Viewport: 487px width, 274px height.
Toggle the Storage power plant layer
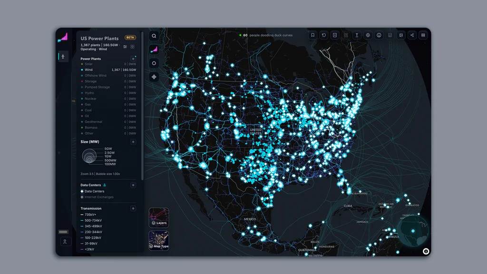point(108,81)
